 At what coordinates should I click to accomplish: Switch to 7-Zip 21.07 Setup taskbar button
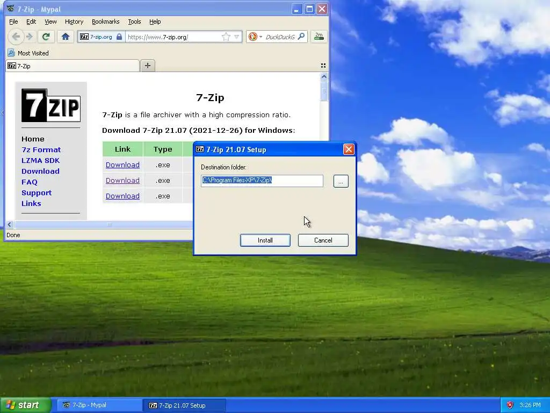pyautogui.click(x=185, y=405)
